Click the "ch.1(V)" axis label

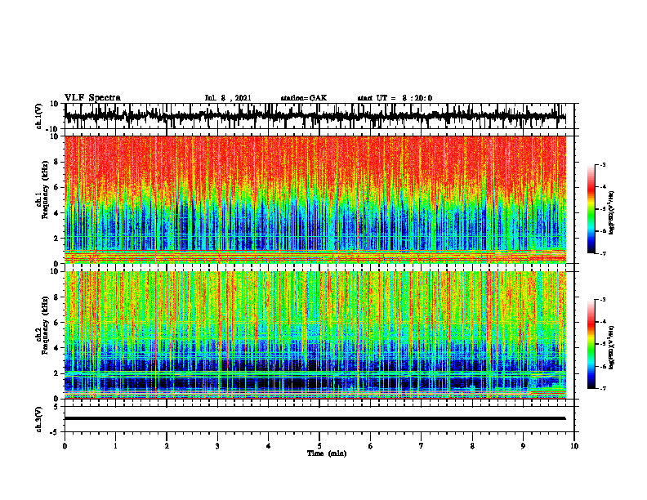click(39, 117)
